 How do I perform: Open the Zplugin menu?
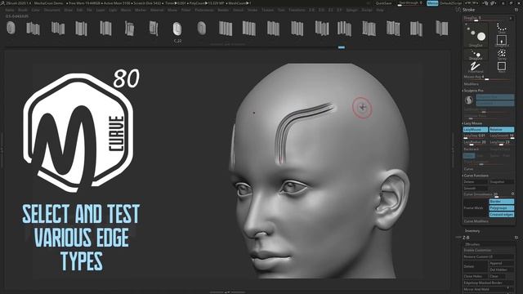pos(351,10)
